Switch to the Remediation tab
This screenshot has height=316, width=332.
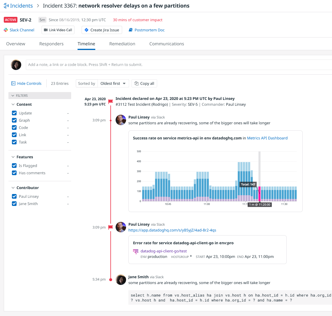[x=122, y=44]
